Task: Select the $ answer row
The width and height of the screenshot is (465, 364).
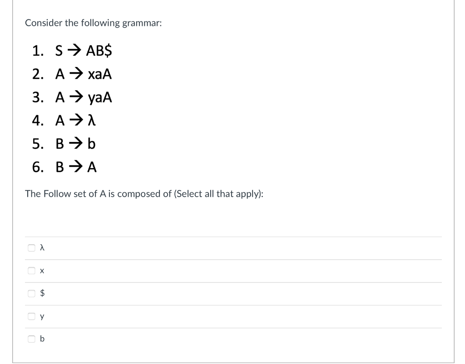Action: 227,293
